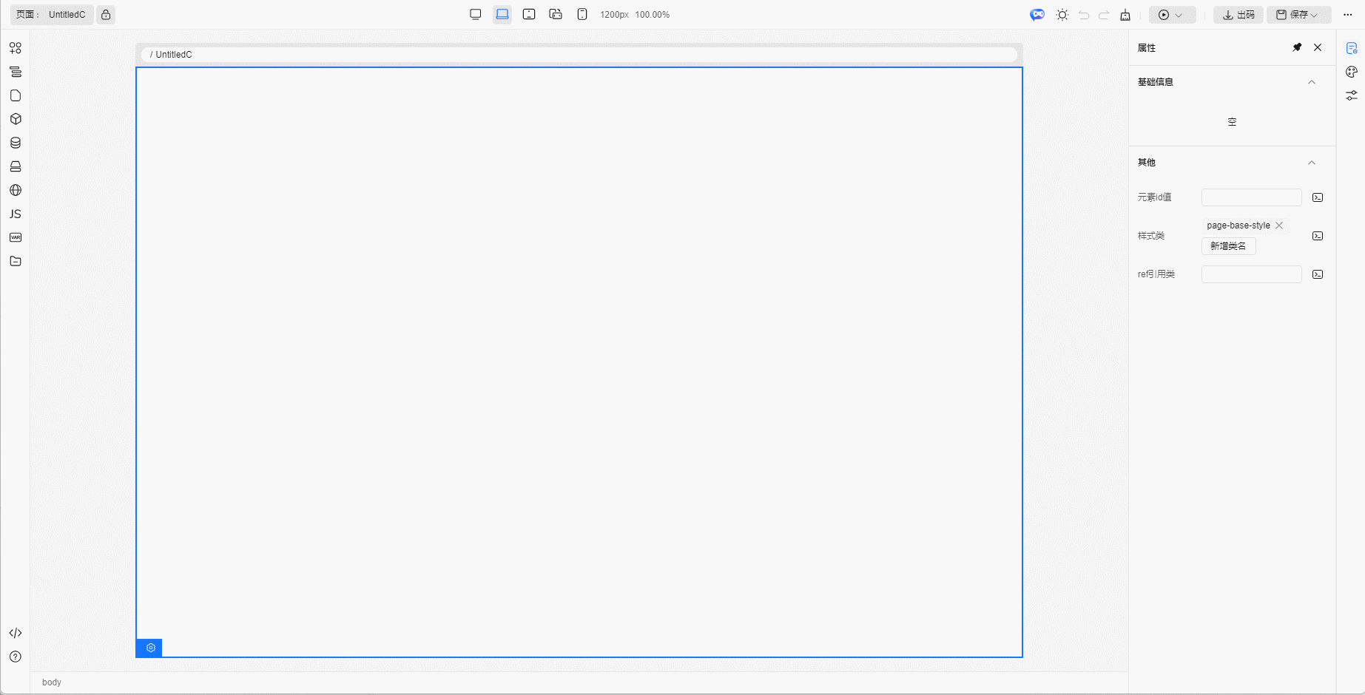The image size is (1365, 695).
Task: Click the clear canvas broom icon
Action: [1125, 15]
